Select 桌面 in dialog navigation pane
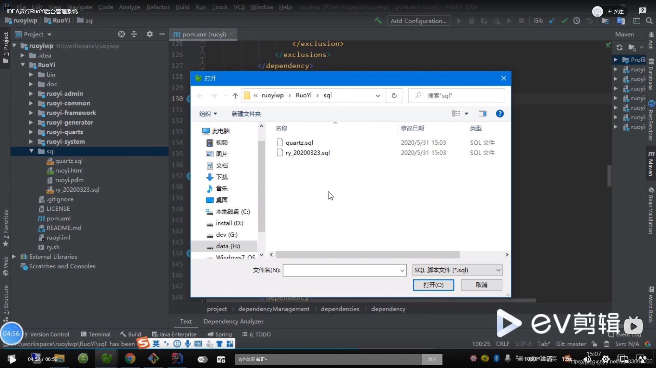 click(x=221, y=200)
